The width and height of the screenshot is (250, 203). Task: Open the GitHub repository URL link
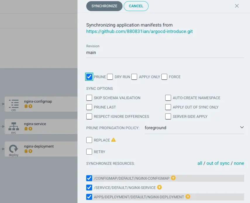[x=139, y=31]
